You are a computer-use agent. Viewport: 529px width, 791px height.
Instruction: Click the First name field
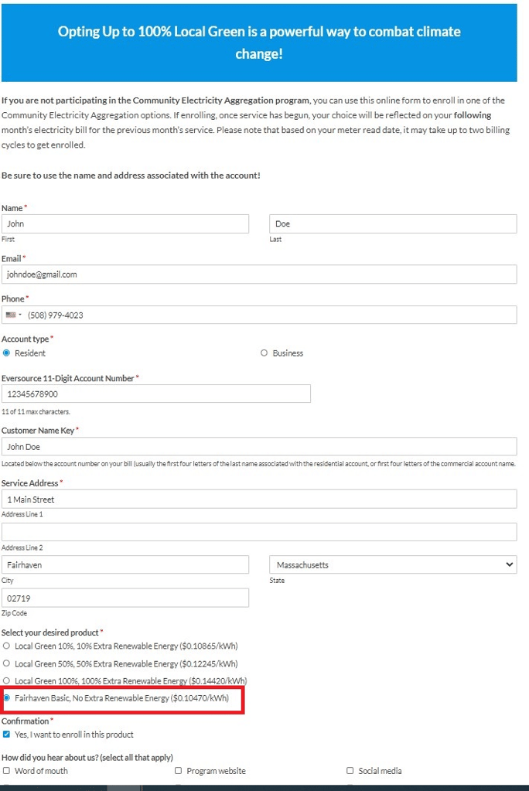(125, 224)
